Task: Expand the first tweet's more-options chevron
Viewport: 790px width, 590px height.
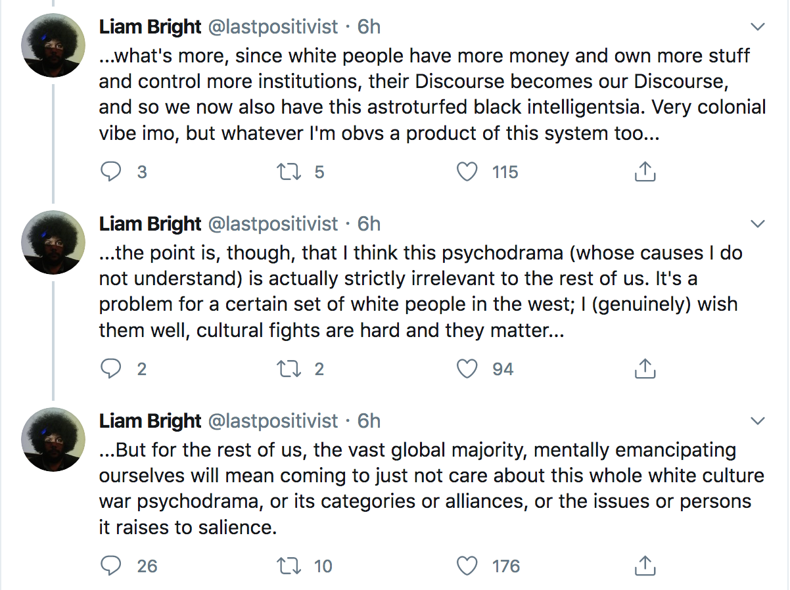Action: 758,28
